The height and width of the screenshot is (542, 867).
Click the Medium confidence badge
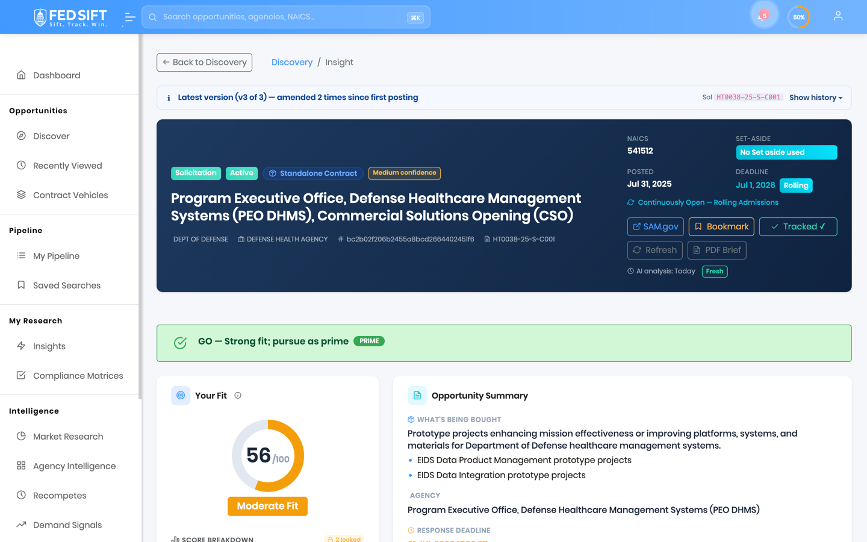[x=405, y=173]
